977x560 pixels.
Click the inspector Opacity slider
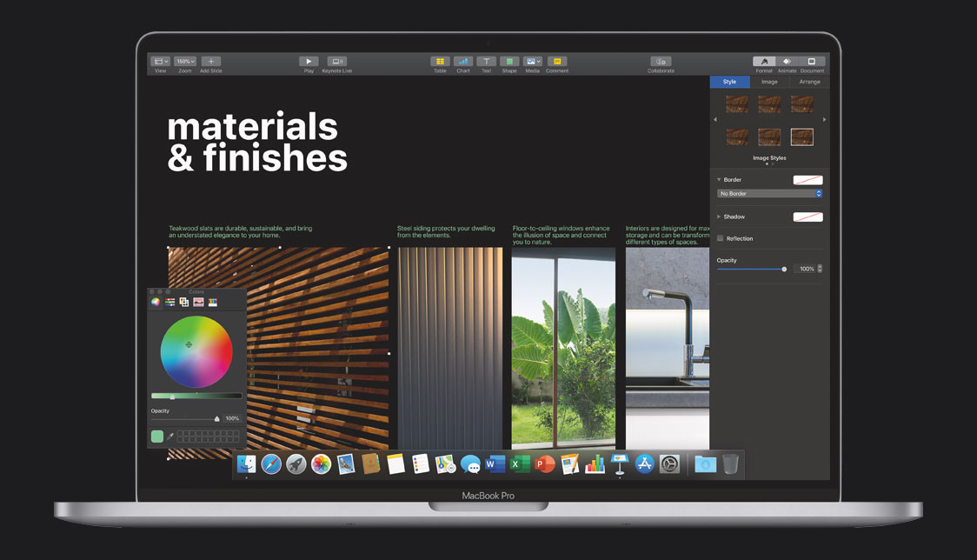752,269
